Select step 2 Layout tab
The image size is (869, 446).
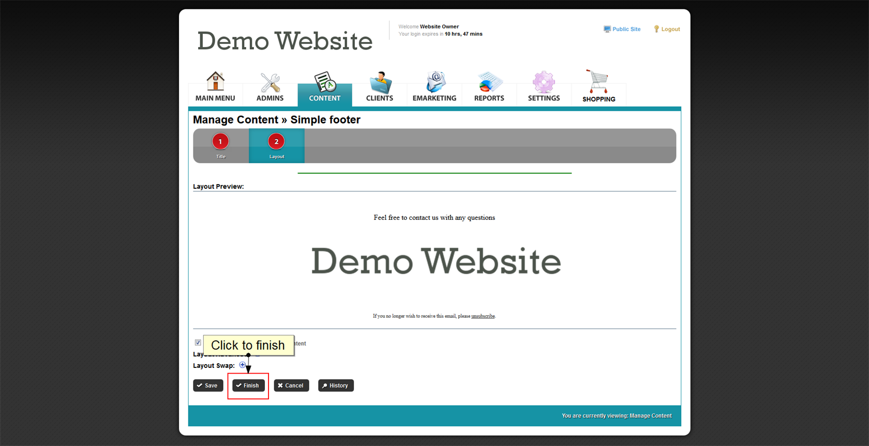276,142
